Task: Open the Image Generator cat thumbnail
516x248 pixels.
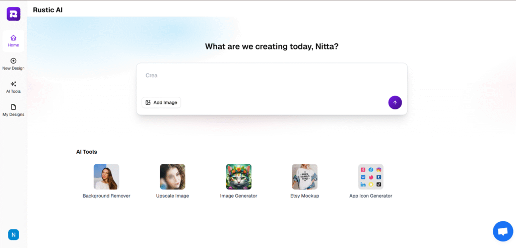Action: [x=238, y=176]
